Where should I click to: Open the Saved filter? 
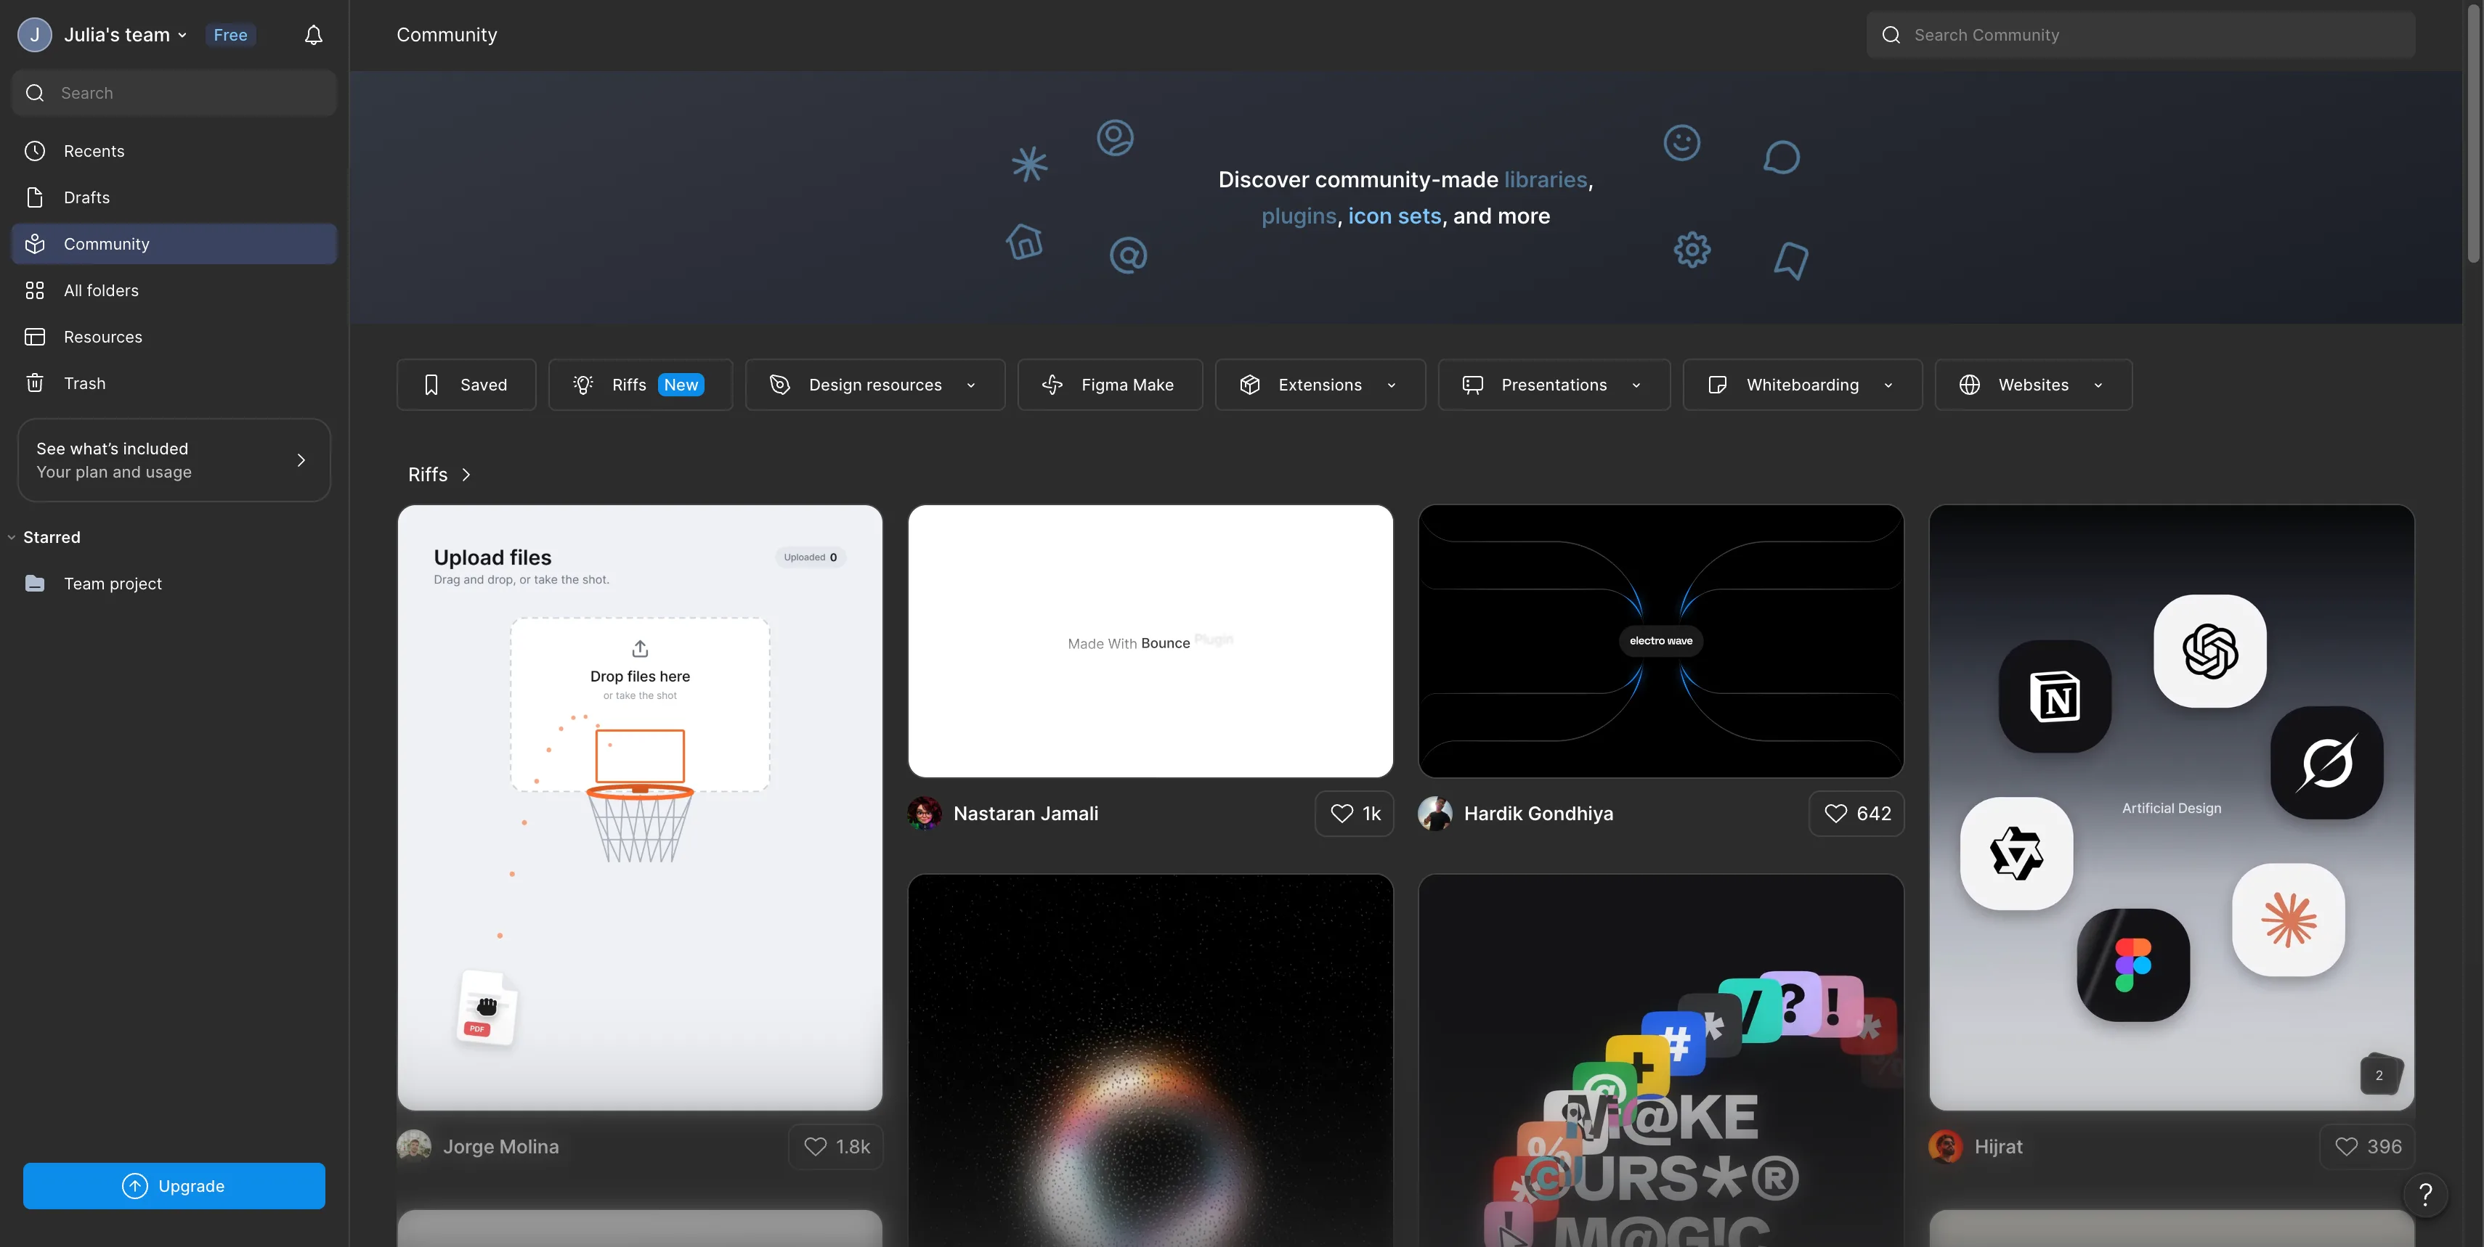pos(466,385)
